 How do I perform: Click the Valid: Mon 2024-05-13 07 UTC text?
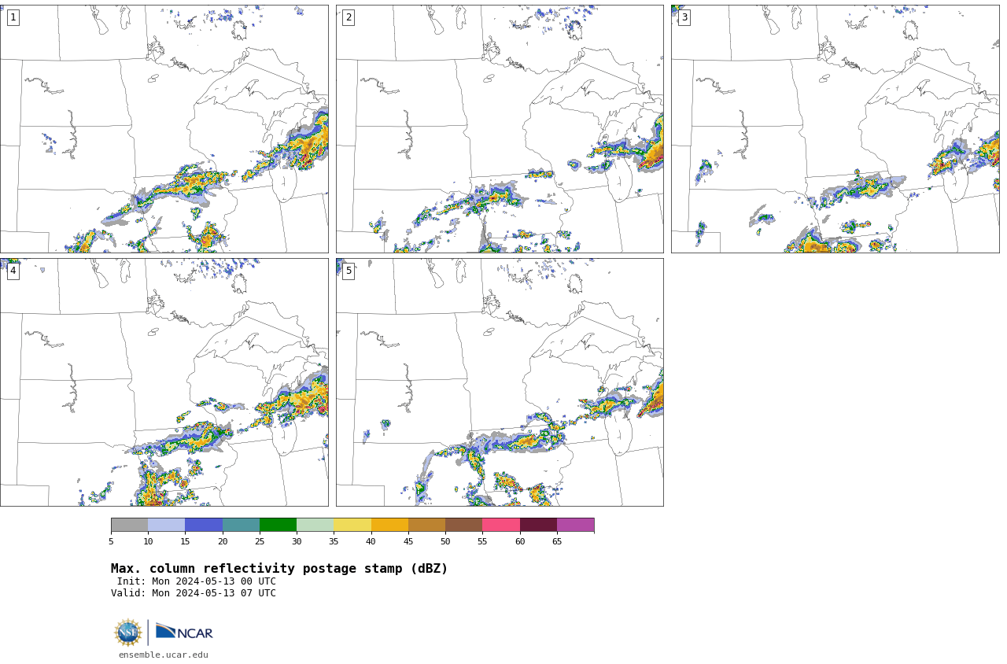tap(194, 593)
